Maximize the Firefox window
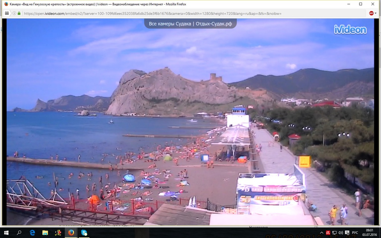 point(361,4)
